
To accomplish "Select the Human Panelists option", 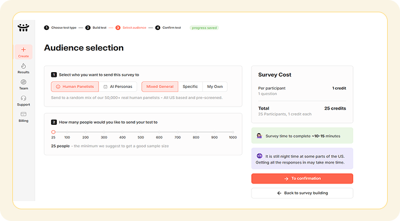I will click(x=74, y=87).
